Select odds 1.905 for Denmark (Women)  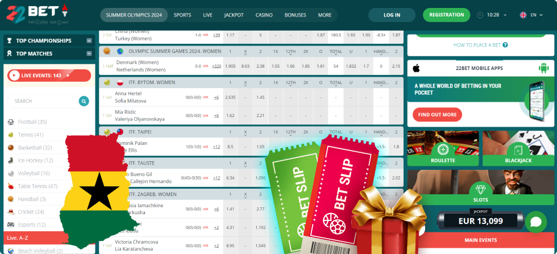click(x=231, y=66)
